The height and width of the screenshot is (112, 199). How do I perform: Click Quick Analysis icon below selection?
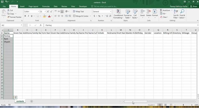(15, 97)
